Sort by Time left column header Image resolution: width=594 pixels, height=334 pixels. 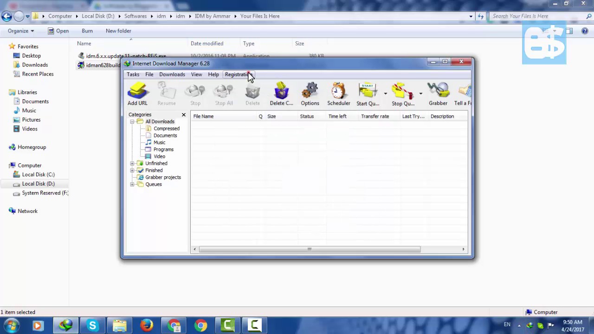coord(342,116)
